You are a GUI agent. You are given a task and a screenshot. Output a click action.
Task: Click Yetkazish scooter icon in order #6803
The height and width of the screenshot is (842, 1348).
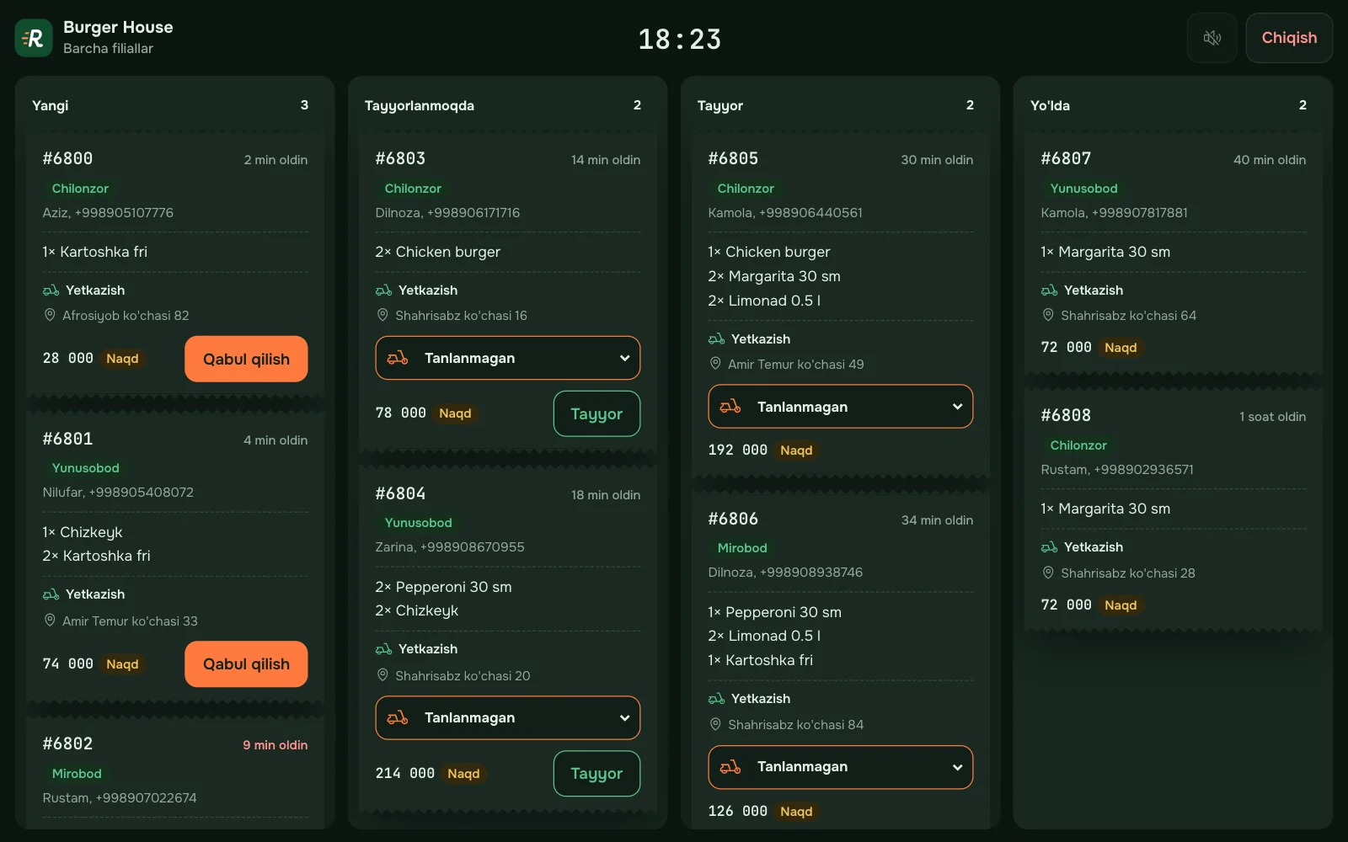pos(383,290)
